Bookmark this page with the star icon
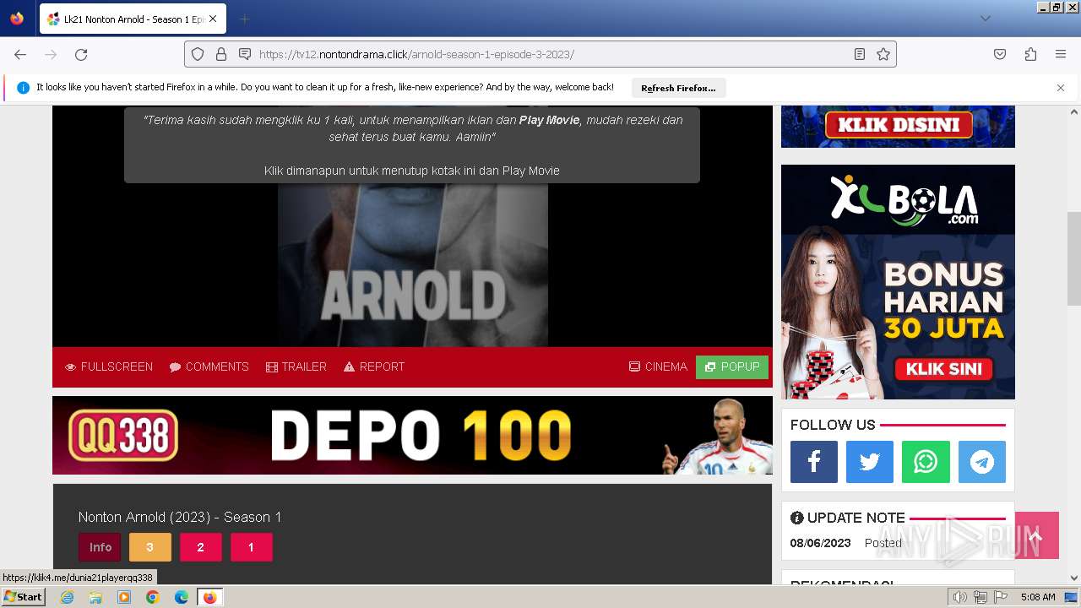Image resolution: width=1081 pixels, height=608 pixels. [x=883, y=54]
